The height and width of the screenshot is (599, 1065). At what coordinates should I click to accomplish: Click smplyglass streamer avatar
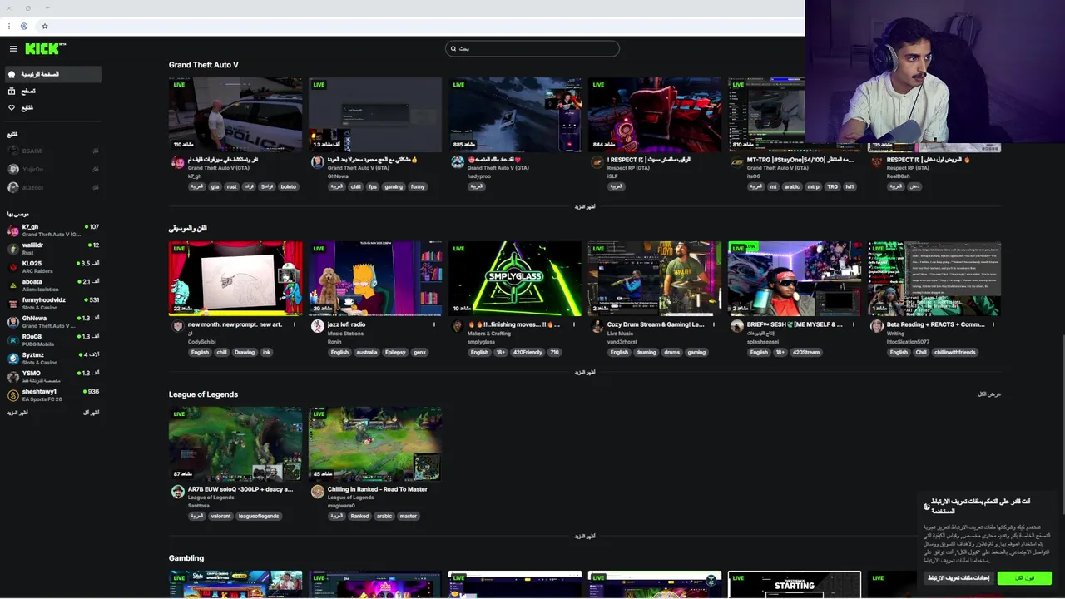point(457,327)
